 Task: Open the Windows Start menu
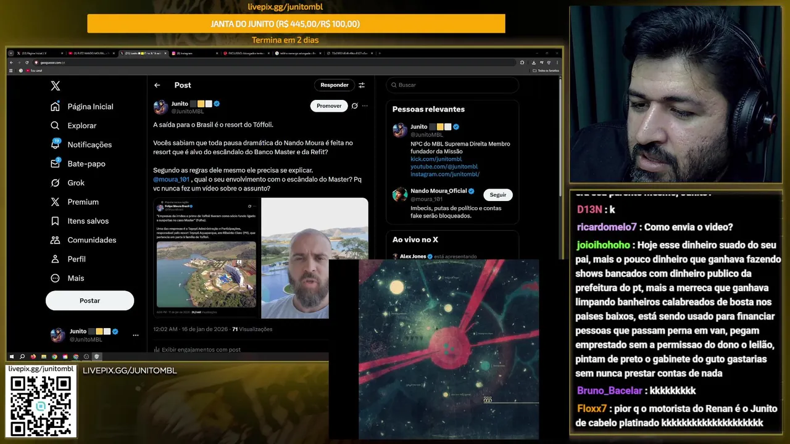pyautogui.click(x=12, y=356)
